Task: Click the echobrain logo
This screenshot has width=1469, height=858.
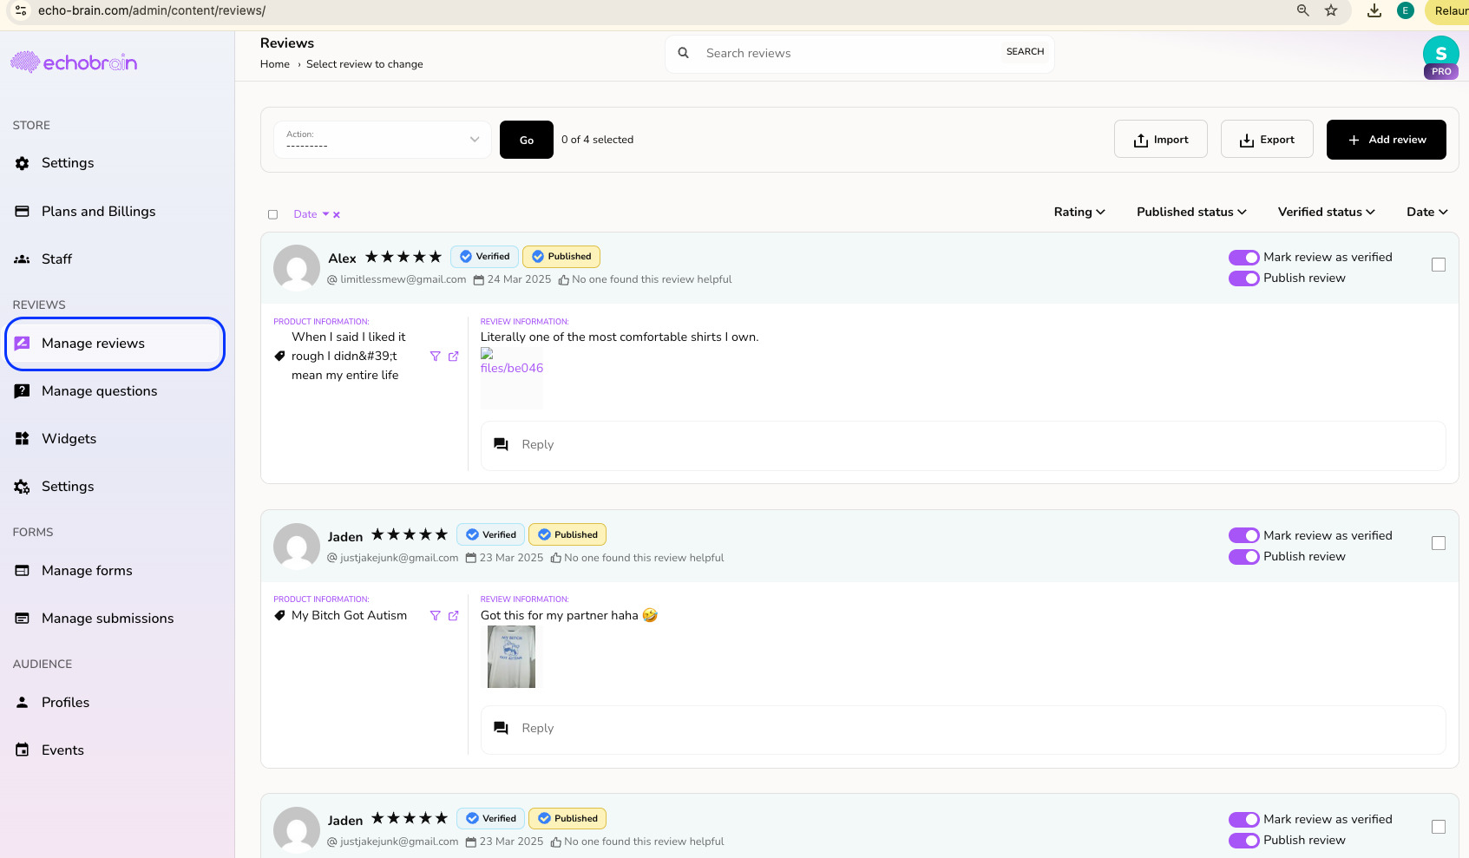Action: point(74,62)
